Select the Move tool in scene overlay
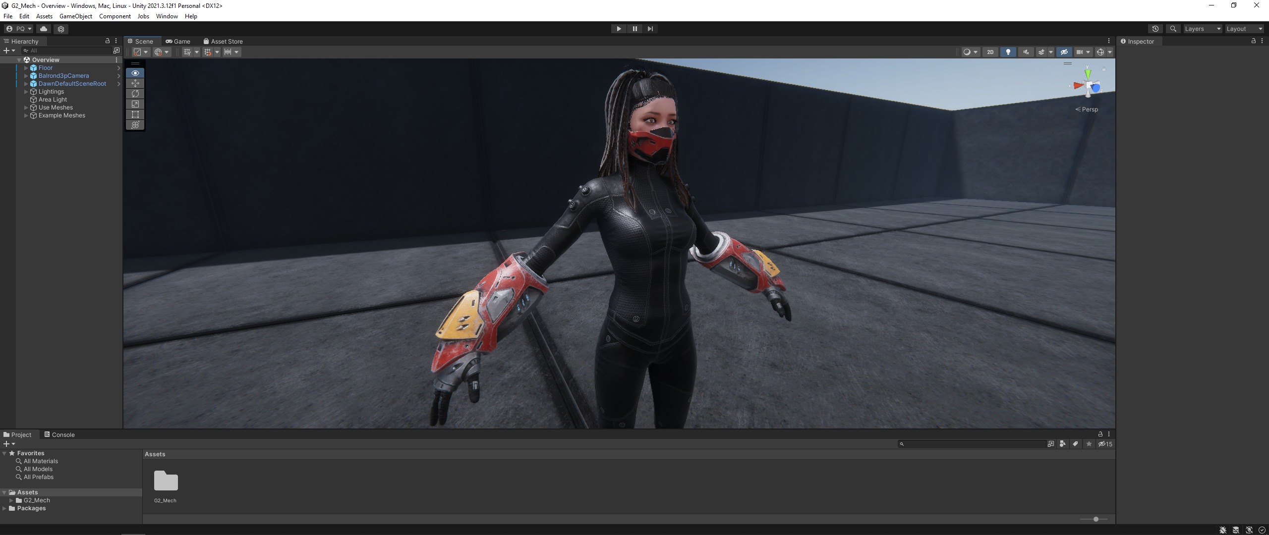1269x535 pixels. 135,83
